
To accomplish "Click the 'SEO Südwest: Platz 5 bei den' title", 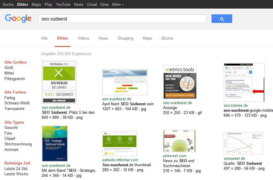I will pos(68,112).
